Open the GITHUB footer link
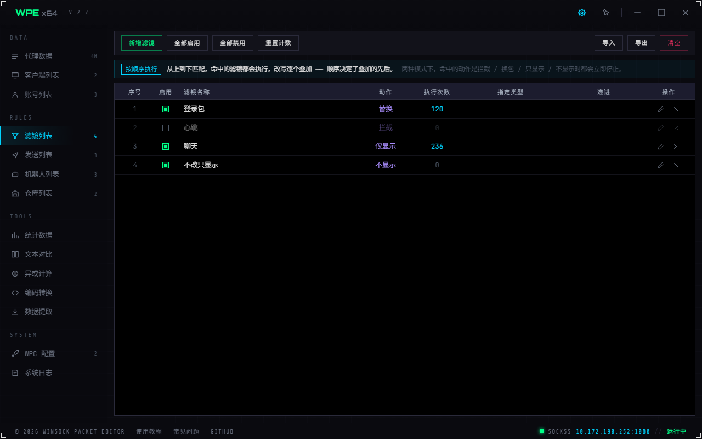This screenshot has height=439, width=702. pyautogui.click(x=222, y=431)
